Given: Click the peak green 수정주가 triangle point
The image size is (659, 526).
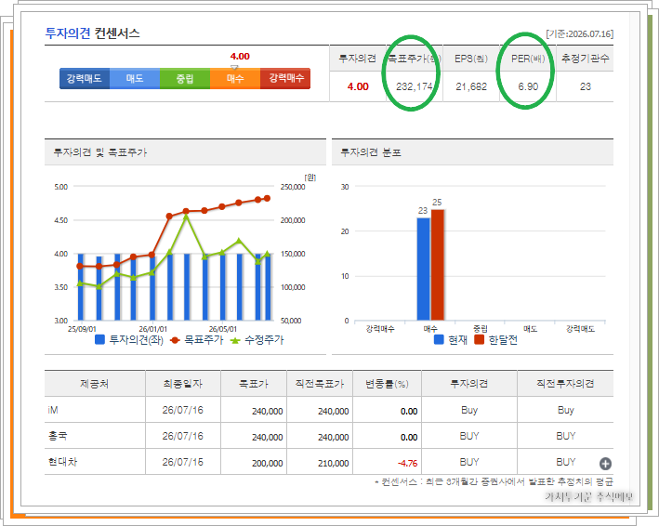Looking at the screenshot, I should tap(186, 216).
